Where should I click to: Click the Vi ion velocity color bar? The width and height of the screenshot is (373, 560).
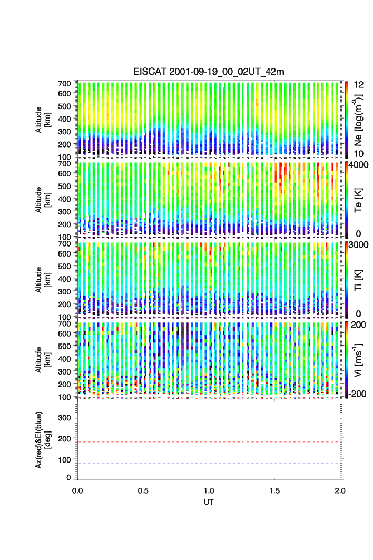click(x=347, y=359)
